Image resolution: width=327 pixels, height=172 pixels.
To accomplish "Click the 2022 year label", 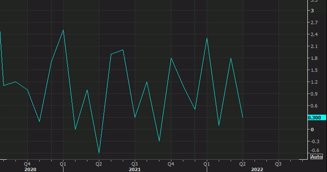I will (x=257, y=169).
